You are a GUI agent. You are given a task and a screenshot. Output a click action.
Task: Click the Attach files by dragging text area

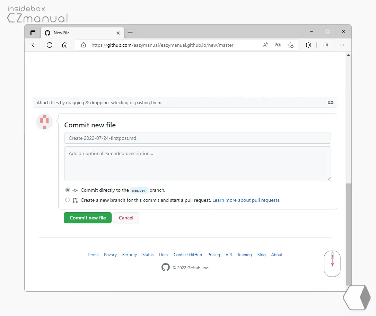coord(185,102)
